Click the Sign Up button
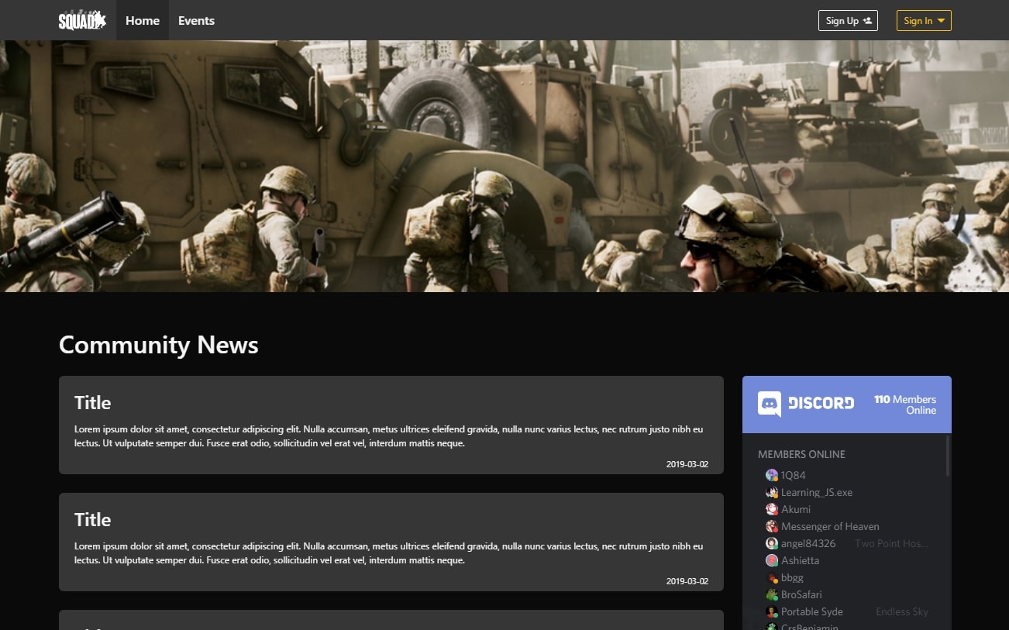Viewport: 1009px width, 630px height. pos(848,21)
